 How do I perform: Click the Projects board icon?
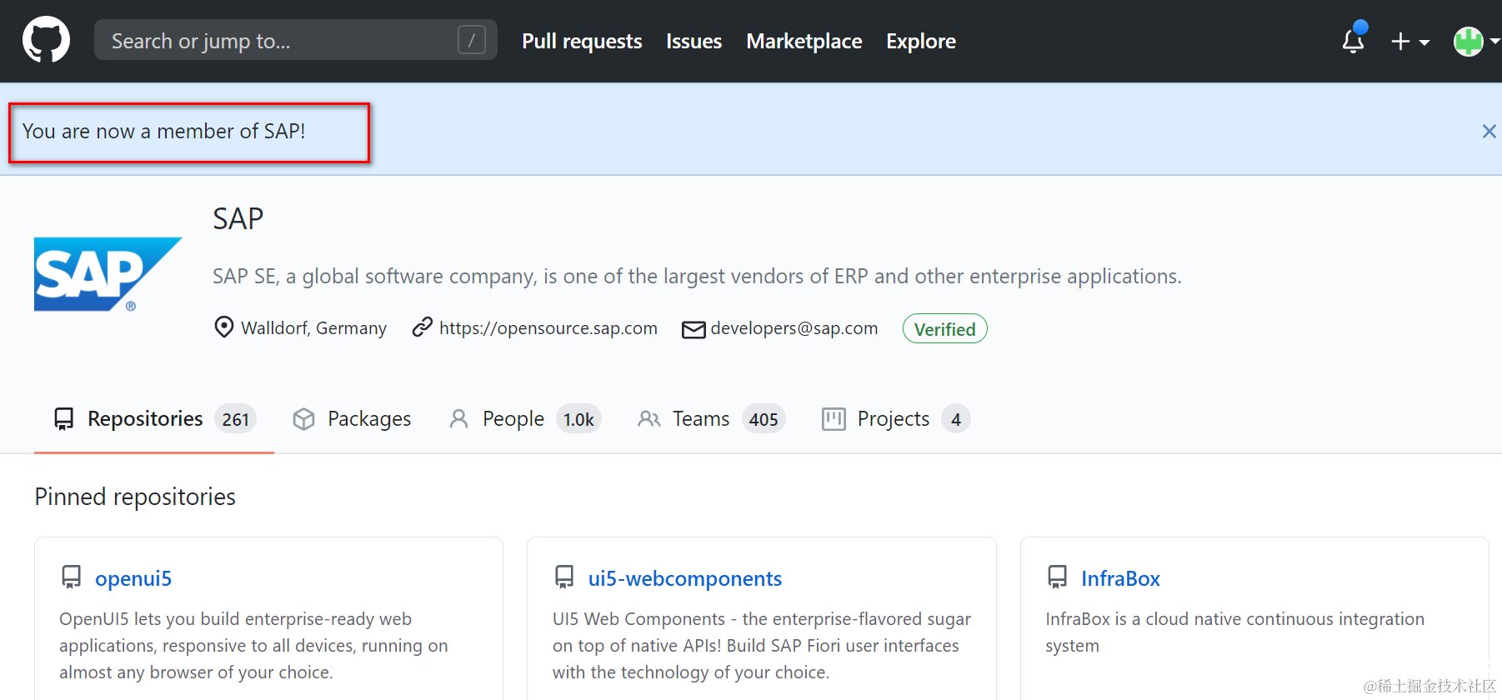click(x=834, y=418)
